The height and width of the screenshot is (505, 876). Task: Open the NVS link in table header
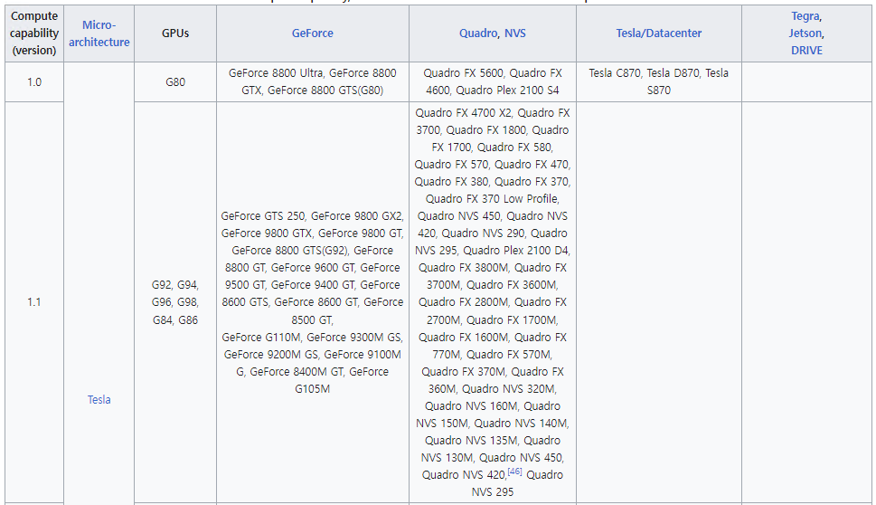coord(515,33)
